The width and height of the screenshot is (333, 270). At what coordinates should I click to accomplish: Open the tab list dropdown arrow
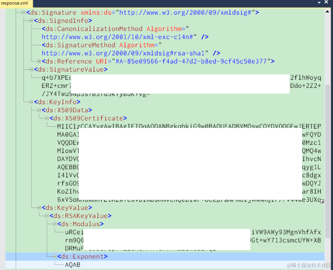tap(319, 2)
